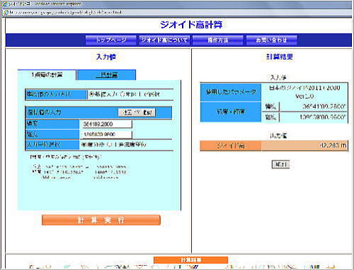Switch to the 1点毎の計算 tab
The image size is (354, 270).
(47, 75)
